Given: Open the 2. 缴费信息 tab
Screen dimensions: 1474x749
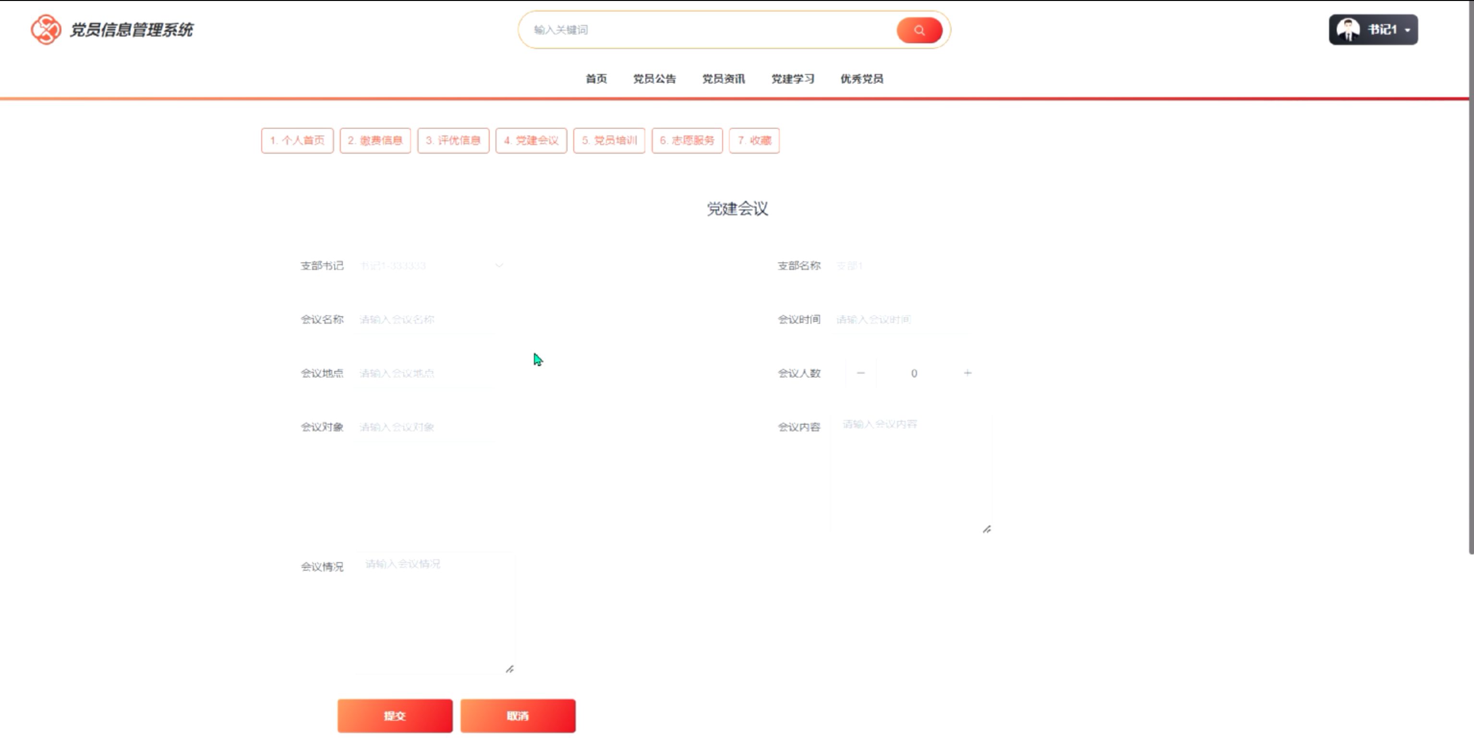Looking at the screenshot, I should [x=375, y=141].
